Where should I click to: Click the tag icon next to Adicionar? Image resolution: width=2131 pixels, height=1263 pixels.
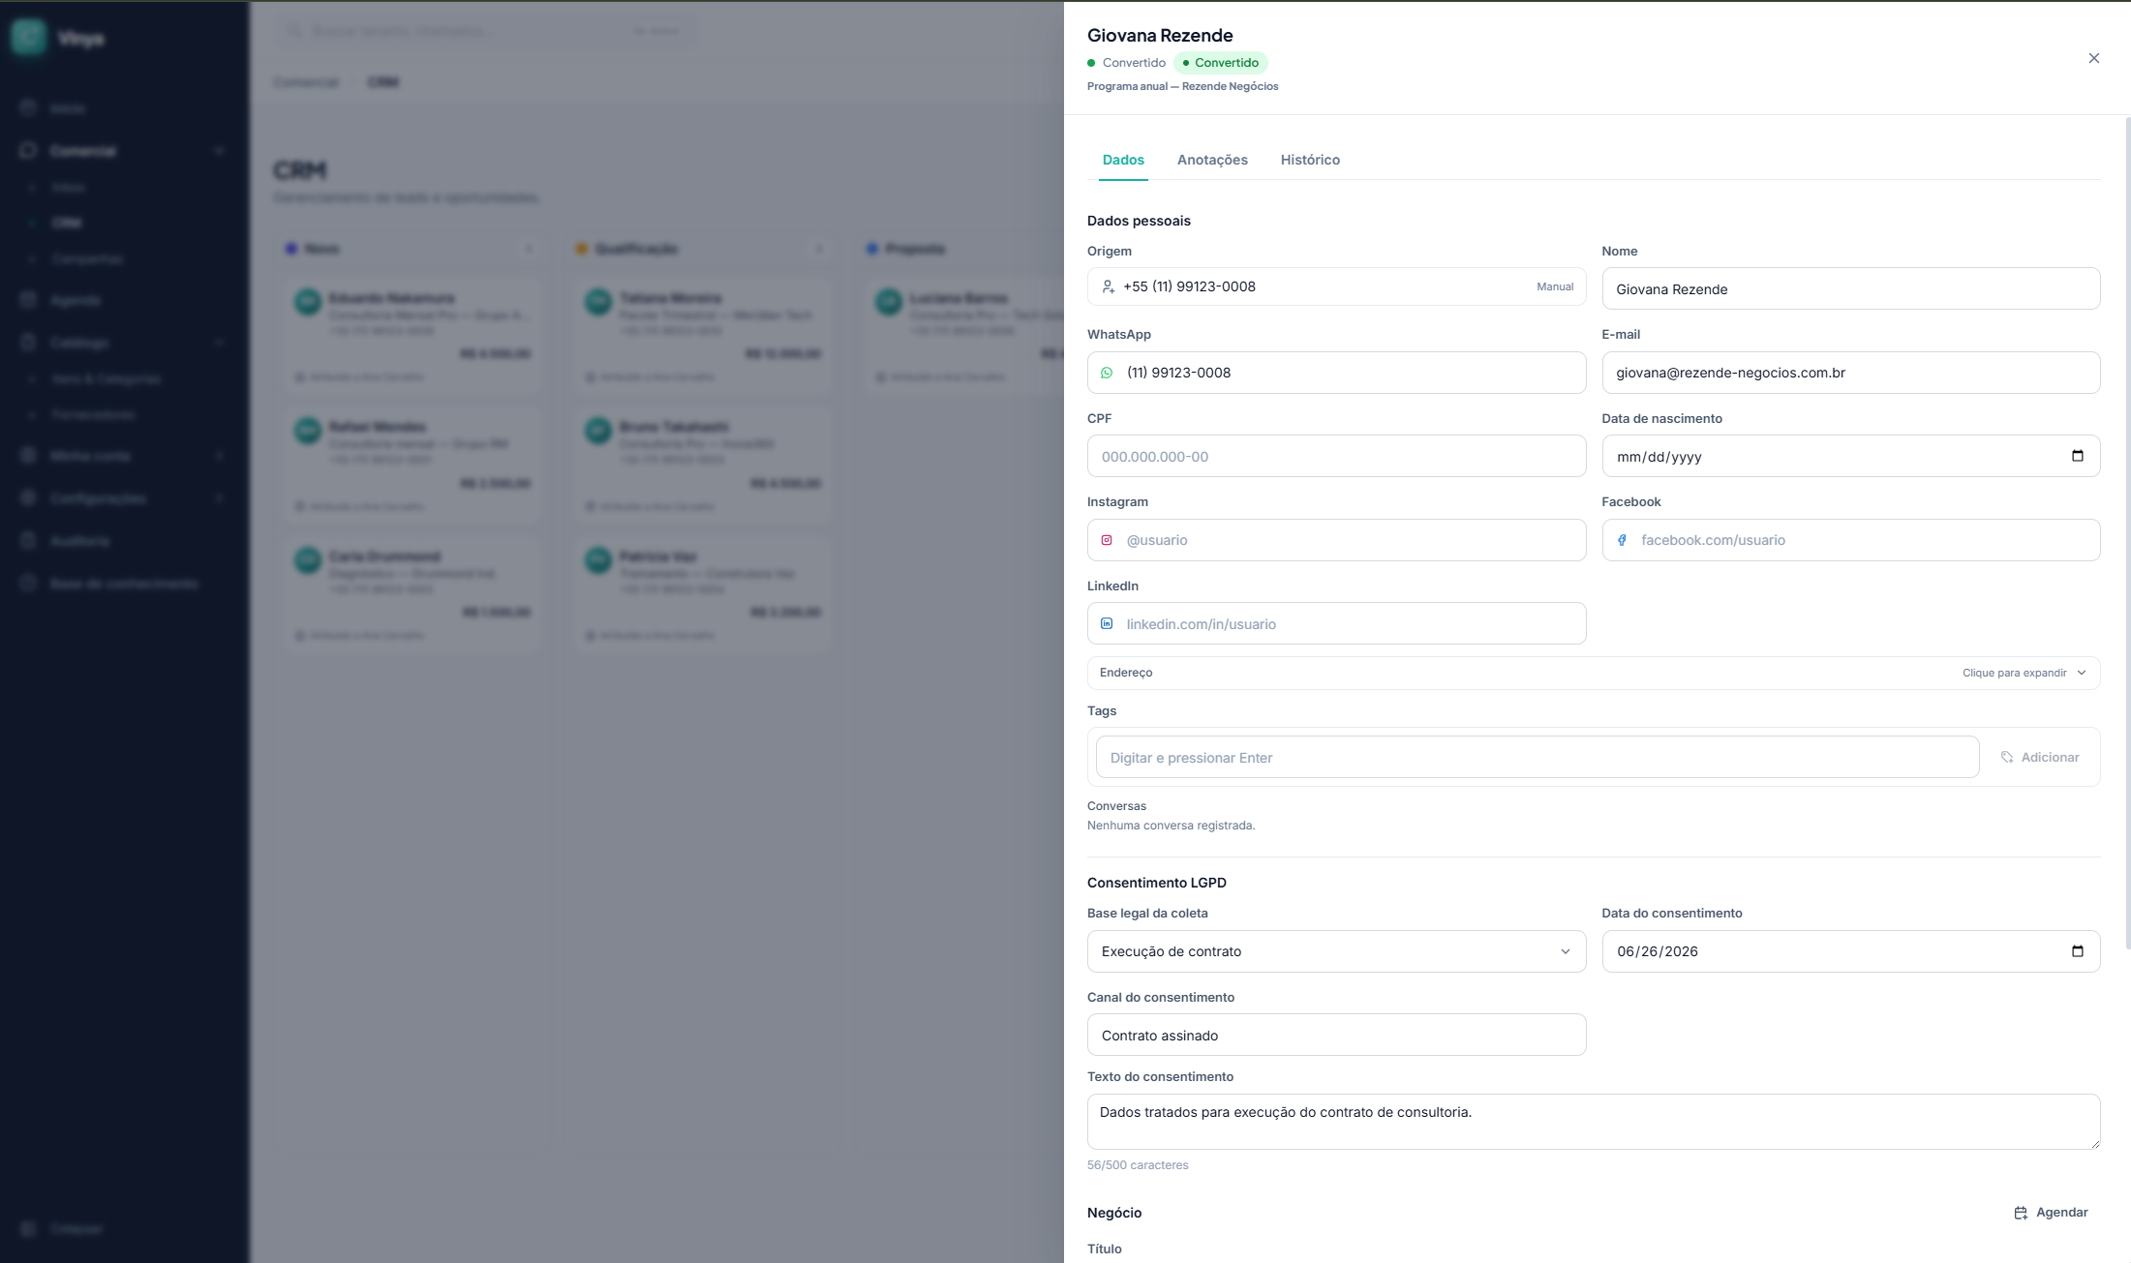click(x=2006, y=757)
